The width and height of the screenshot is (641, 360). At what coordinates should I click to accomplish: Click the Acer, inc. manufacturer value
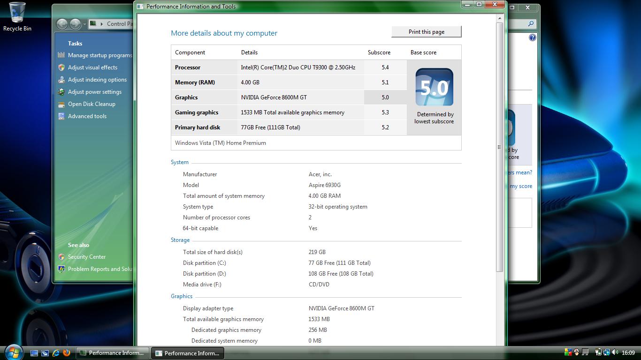[320, 174]
